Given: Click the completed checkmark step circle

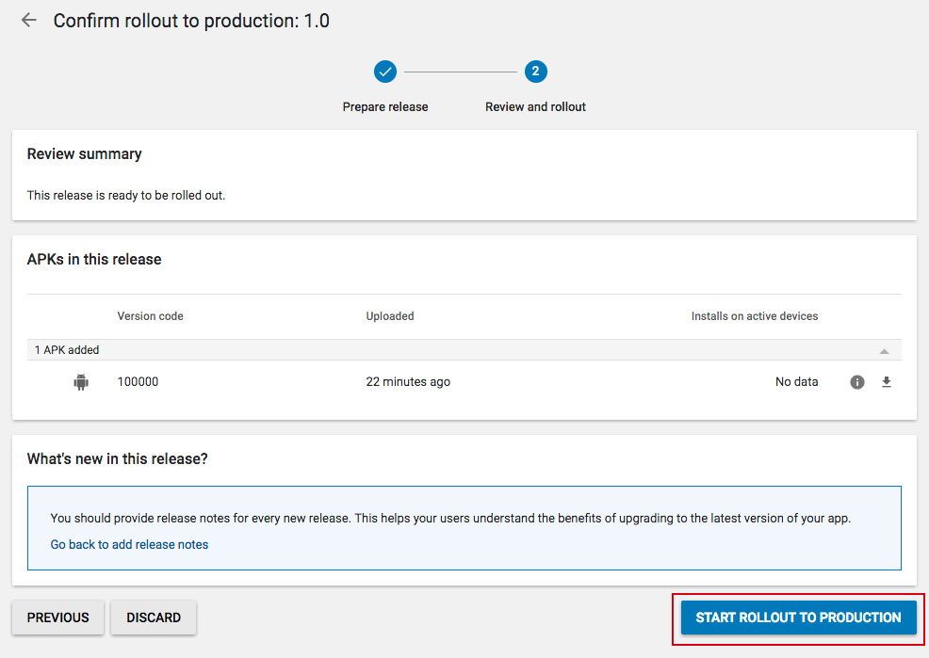Looking at the screenshot, I should (384, 72).
